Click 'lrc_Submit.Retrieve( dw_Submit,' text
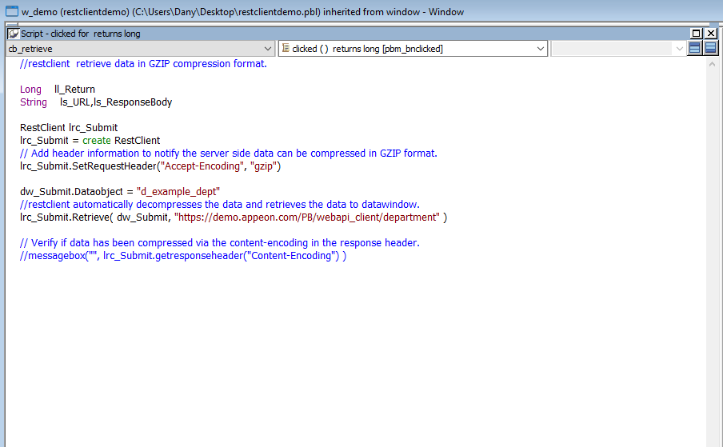 pyautogui.click(x=95, y=217)
